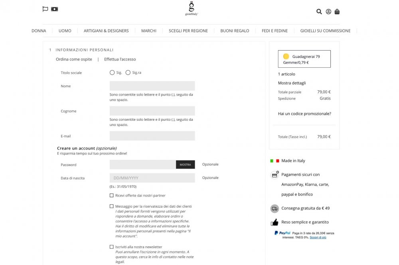This screenshot has height=265, width=399.
Task: Select the Sig. title radio button
Action: (112, 72)
